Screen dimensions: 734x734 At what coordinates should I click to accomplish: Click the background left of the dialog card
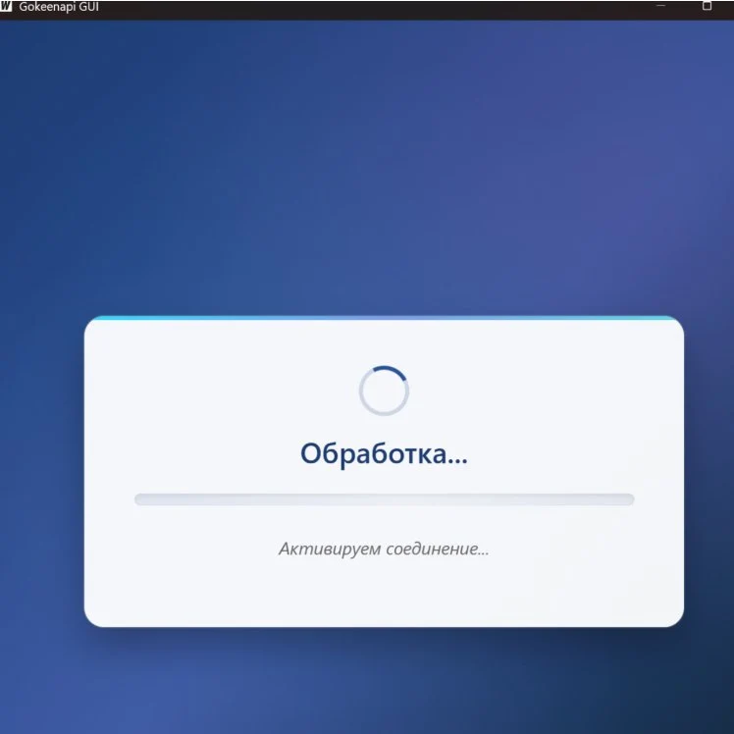pos(41,471)
